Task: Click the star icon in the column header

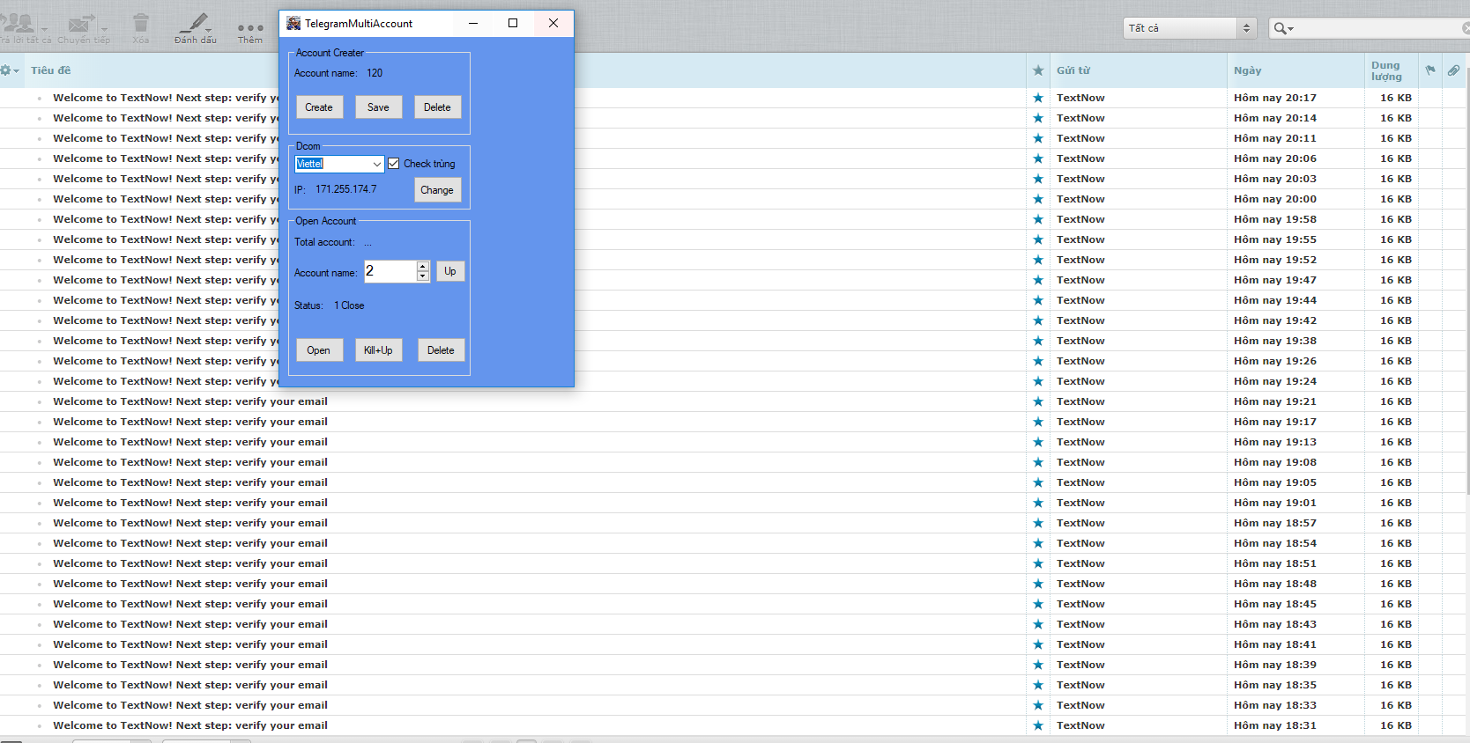Action: click(x=1038, y=70)
